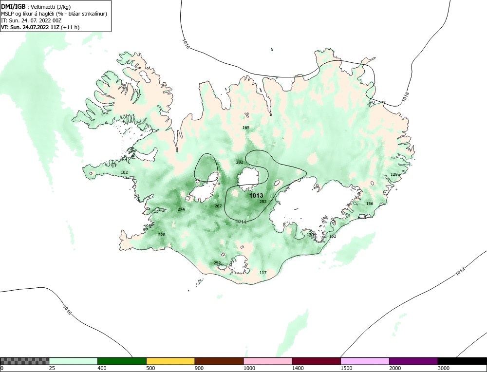487x372 pixels.
Task: Click the bold 1013 pressure label
Action: click(x=256, y=196)
